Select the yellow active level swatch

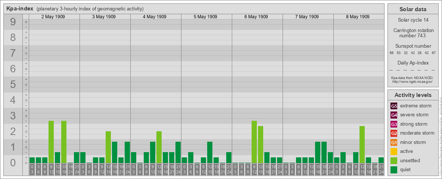(x=394, y=151)
